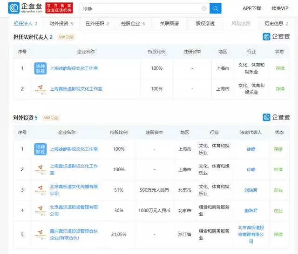298x254 pixels.
Task: Click 21.05% shareholding cell
Action: [x=119, y=234]
